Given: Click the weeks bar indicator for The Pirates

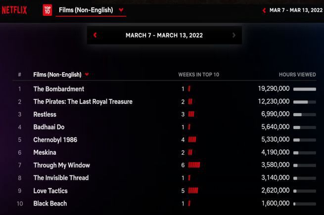Looking at the screenshot, I should tap(190, 101).
